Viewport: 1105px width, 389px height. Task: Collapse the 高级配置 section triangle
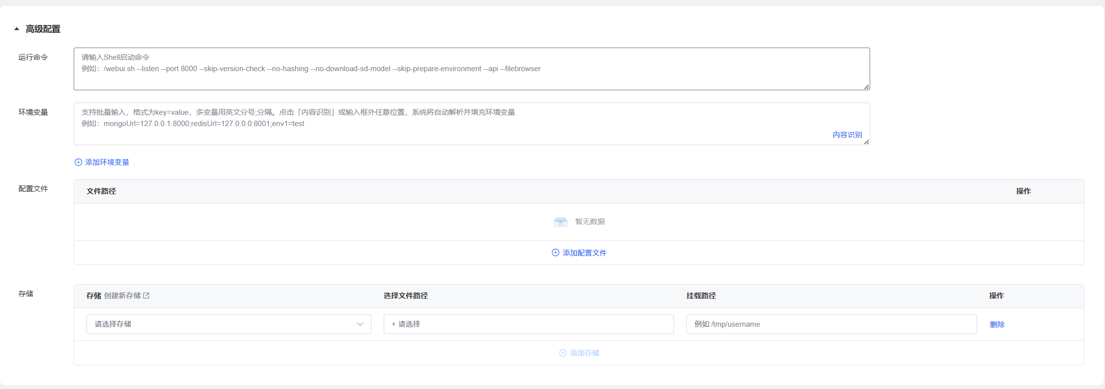tap(17, 29)
